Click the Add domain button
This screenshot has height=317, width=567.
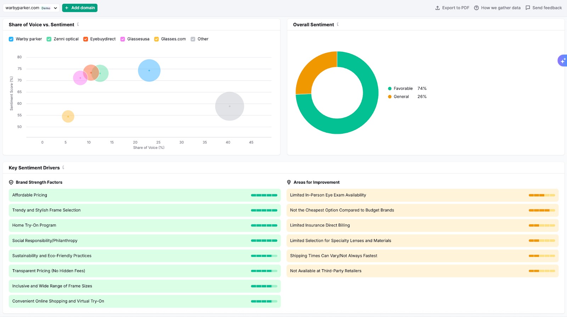pyautogui.click(x=80, y=8)
